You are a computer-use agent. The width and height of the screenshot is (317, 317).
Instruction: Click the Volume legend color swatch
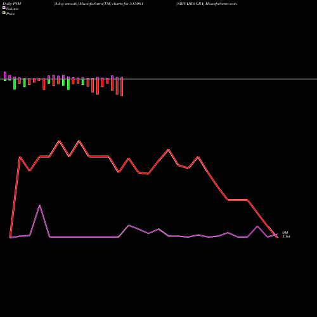(4, 8)
